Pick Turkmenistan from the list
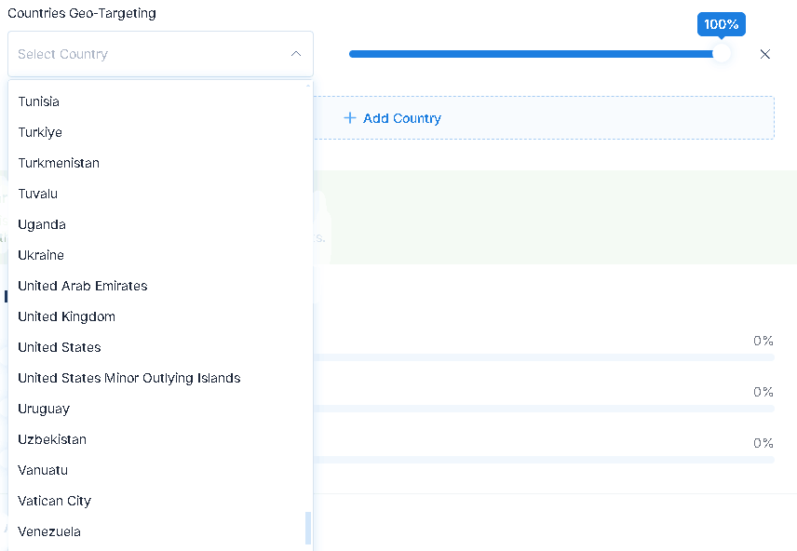The height and width of the screenshot is (551, 797). tap(161, 163)
